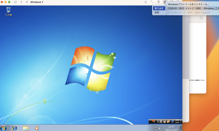Image resolution: width=219 pixels, height=131 pixels.
Task: Toggle capture mouse cursor icon
Action: pos(146,2)
